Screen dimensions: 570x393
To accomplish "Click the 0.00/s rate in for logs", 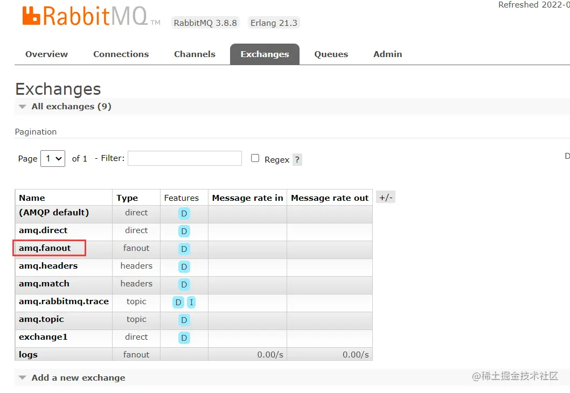I will (270, 355).
